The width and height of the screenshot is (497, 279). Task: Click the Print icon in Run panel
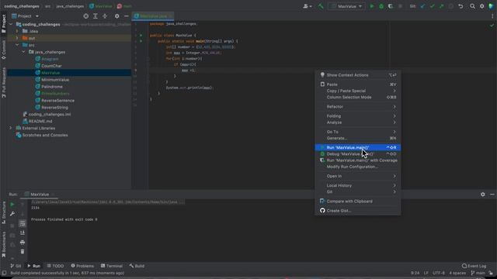(x=23, y=243)
